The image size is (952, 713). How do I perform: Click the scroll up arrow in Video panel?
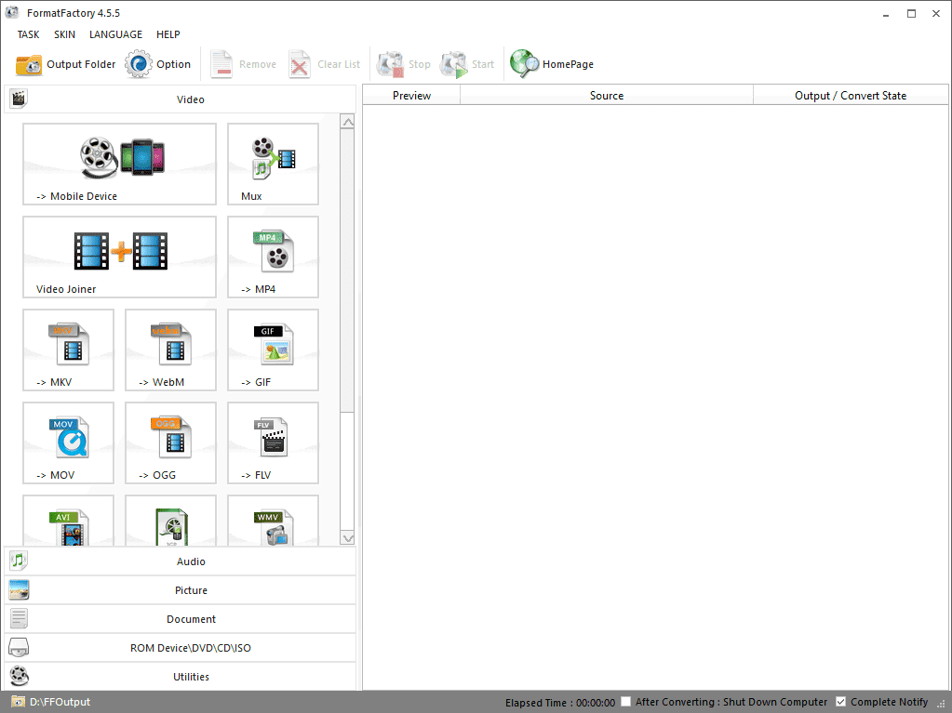point(347,122)
